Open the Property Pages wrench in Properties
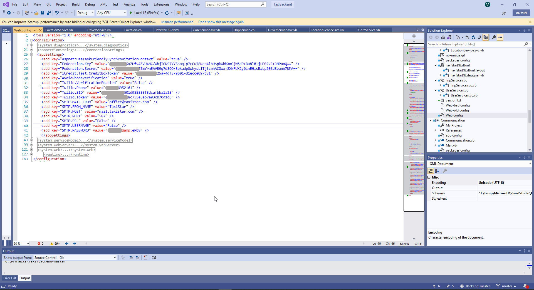This screenshot has height=290, width=534. [x=445, y=171]
